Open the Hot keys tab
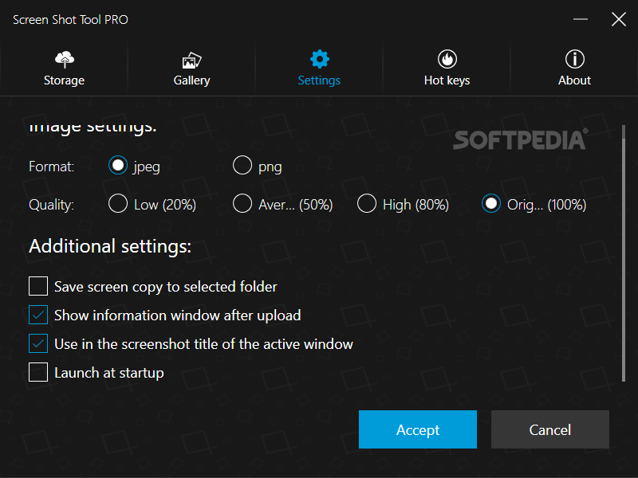This screenshot has height=478, width=638. tap(447, 68)
